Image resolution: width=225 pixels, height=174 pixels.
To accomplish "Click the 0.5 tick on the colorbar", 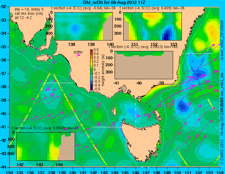I will click(96, 50).
